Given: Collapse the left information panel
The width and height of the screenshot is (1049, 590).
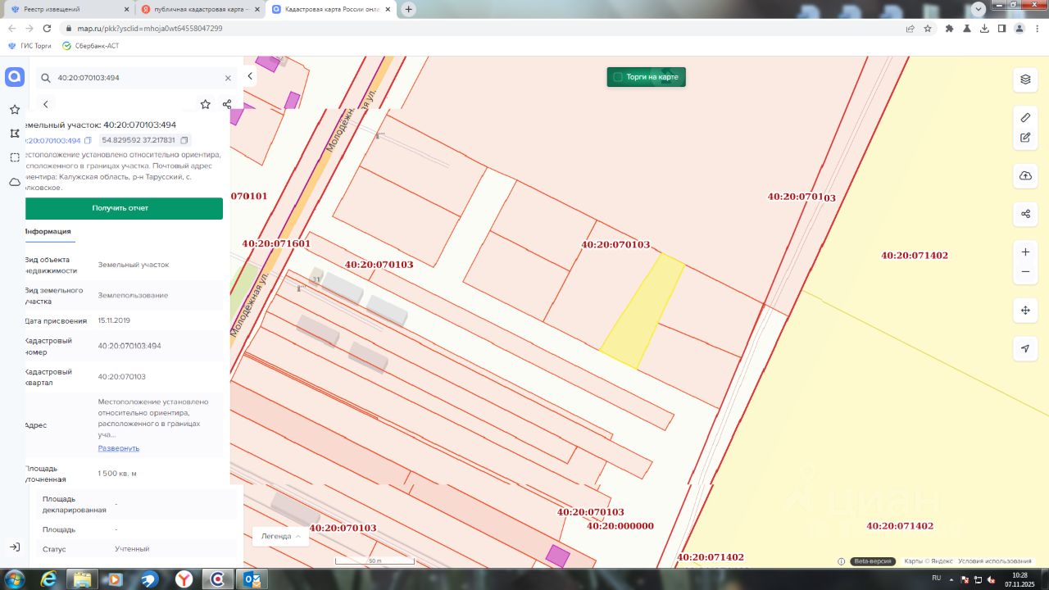Looking at the screenshot, I should (x=250, y=76).
